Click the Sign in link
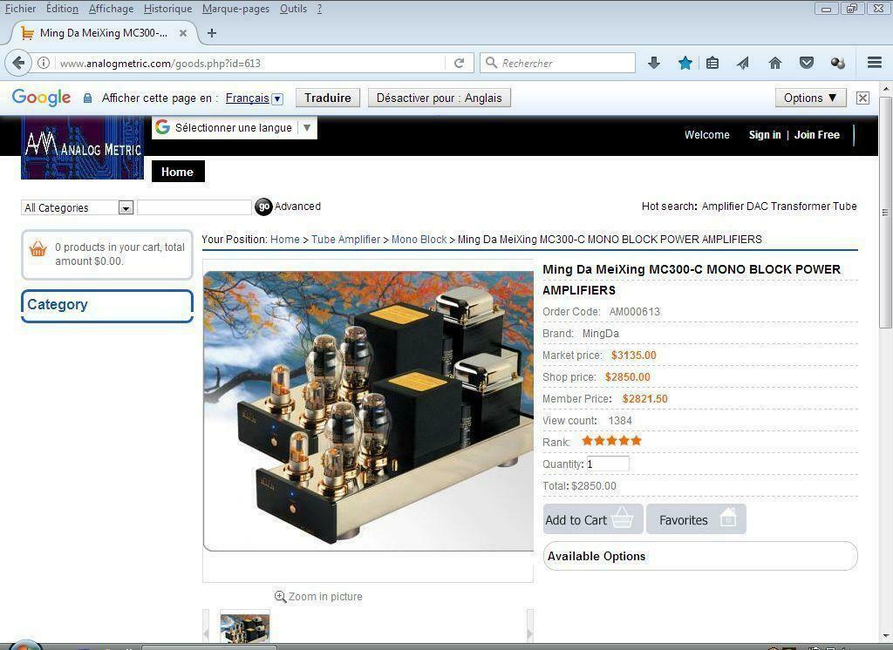Image resolution: width=893 pixels, height=650 pixels. [764, 135]
